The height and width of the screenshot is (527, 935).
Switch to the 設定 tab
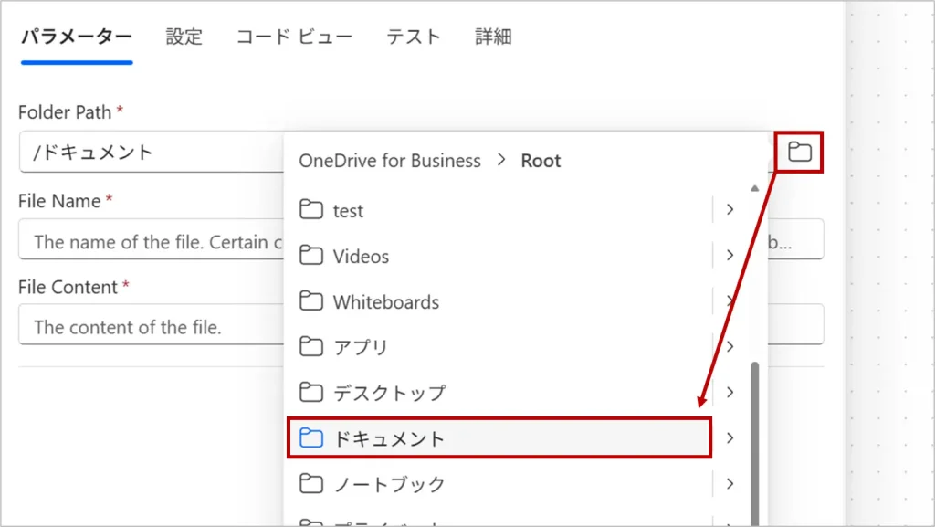pos(184,37)
